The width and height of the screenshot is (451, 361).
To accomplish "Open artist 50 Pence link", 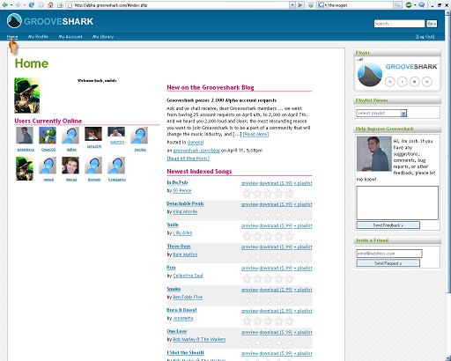I will (x=182, y=190).
